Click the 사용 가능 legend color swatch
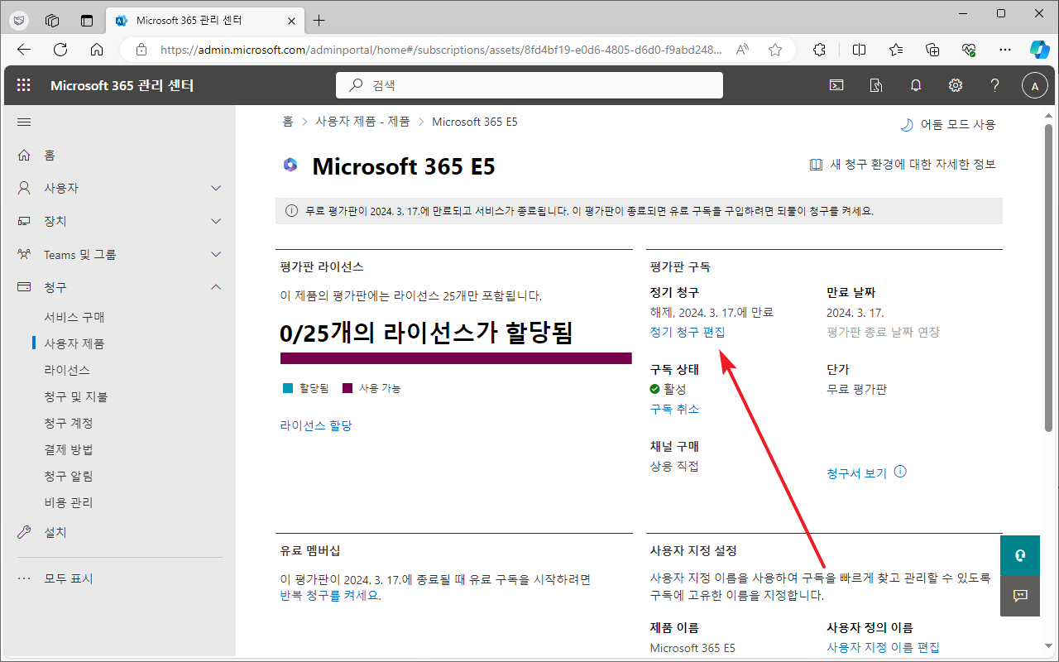Screen dimensions: 1059x662 click(x=347, y=388)
